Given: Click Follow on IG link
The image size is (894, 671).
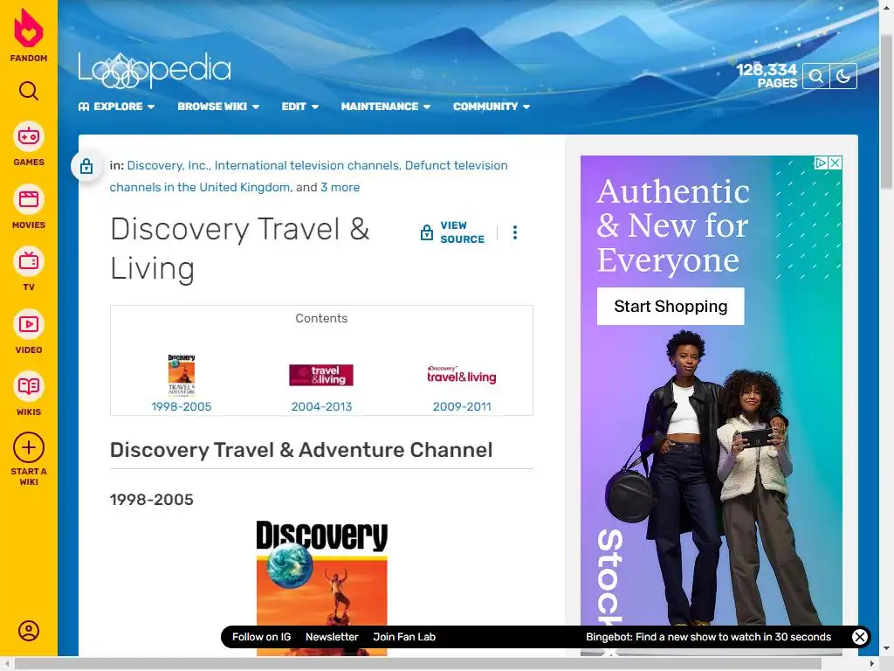Looking at the screenshot, I should pyautogui.click(x=261, y=637).
